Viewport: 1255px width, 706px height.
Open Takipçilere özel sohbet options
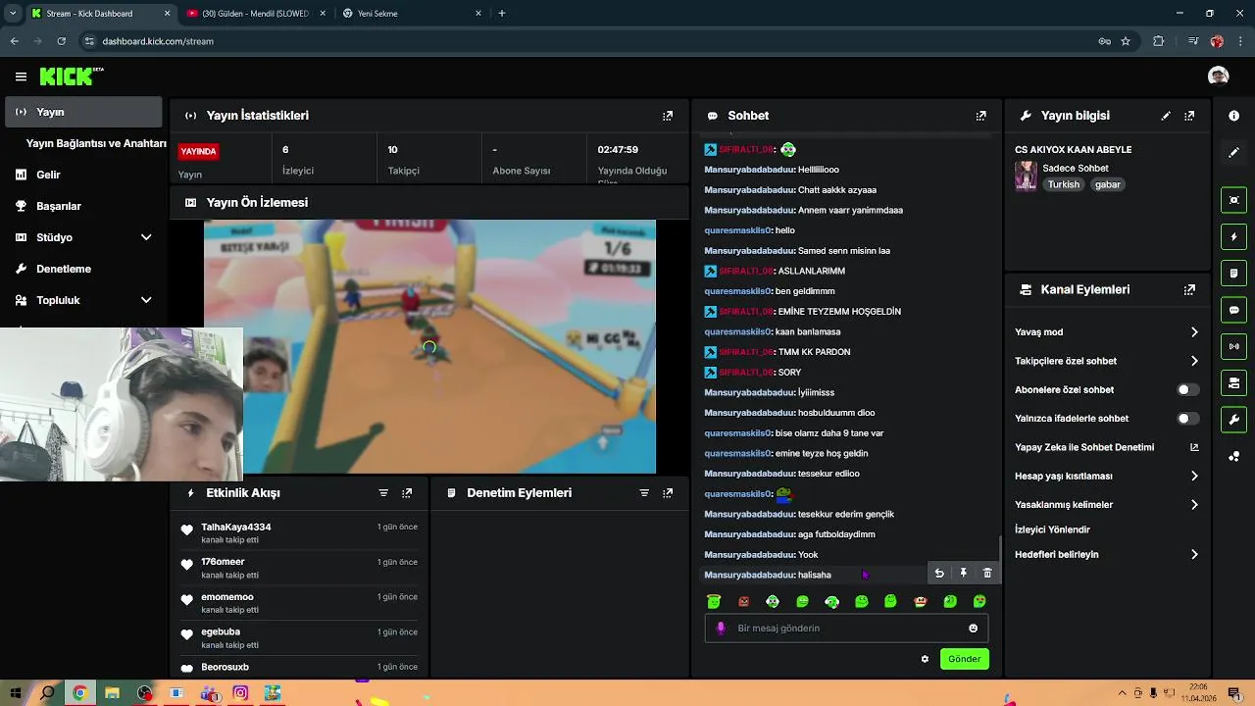click(1106, 361)
